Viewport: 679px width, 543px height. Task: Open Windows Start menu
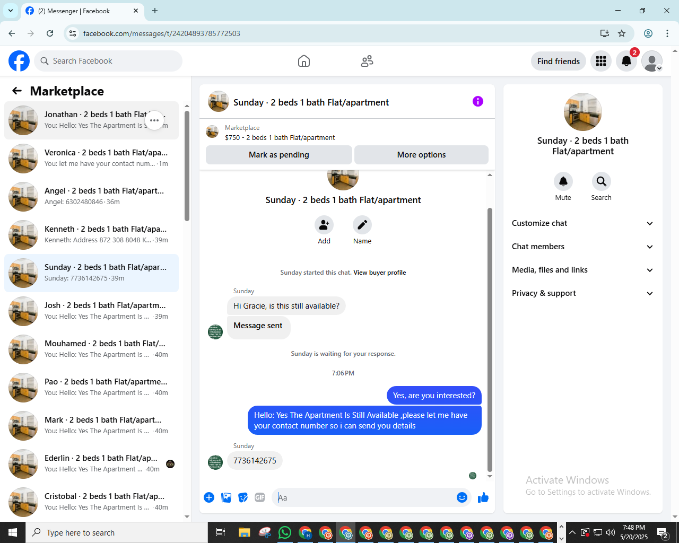(x=13, y=532)
